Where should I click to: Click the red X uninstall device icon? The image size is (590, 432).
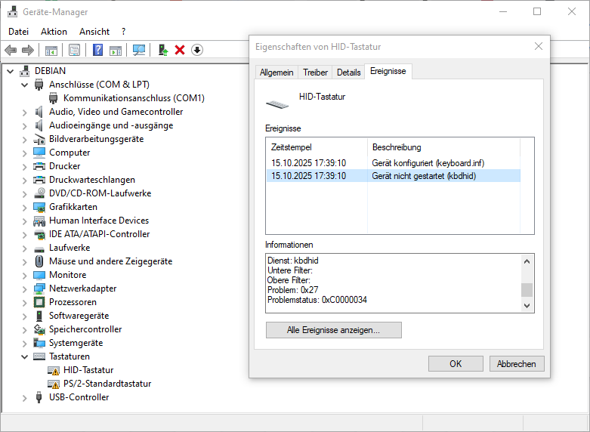pos(180,50)
